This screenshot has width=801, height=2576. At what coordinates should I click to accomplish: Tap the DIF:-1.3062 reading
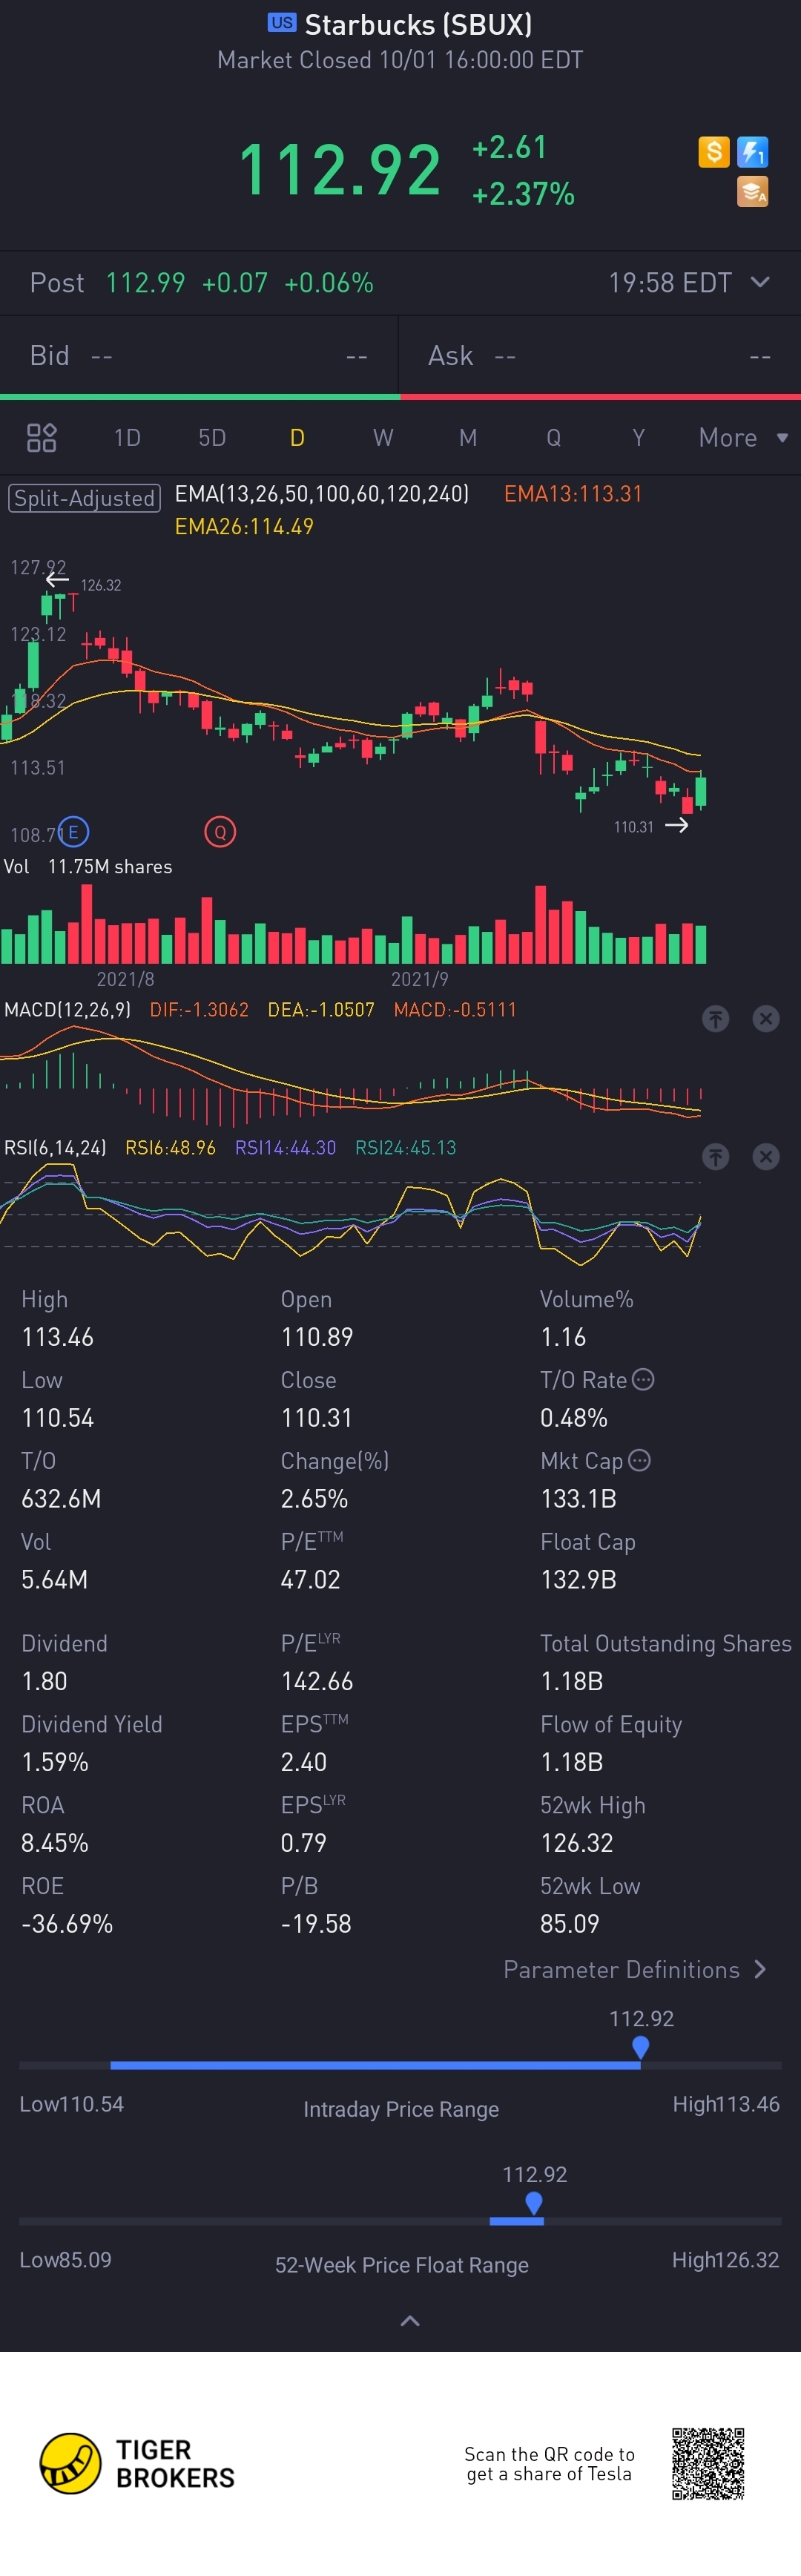(199, 1010)
